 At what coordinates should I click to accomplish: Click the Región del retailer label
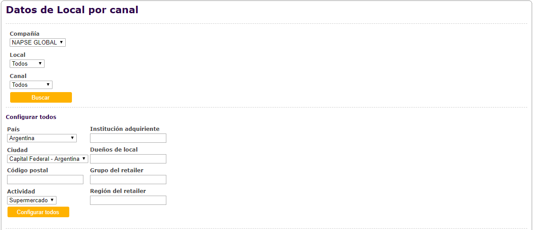[118, 191]
